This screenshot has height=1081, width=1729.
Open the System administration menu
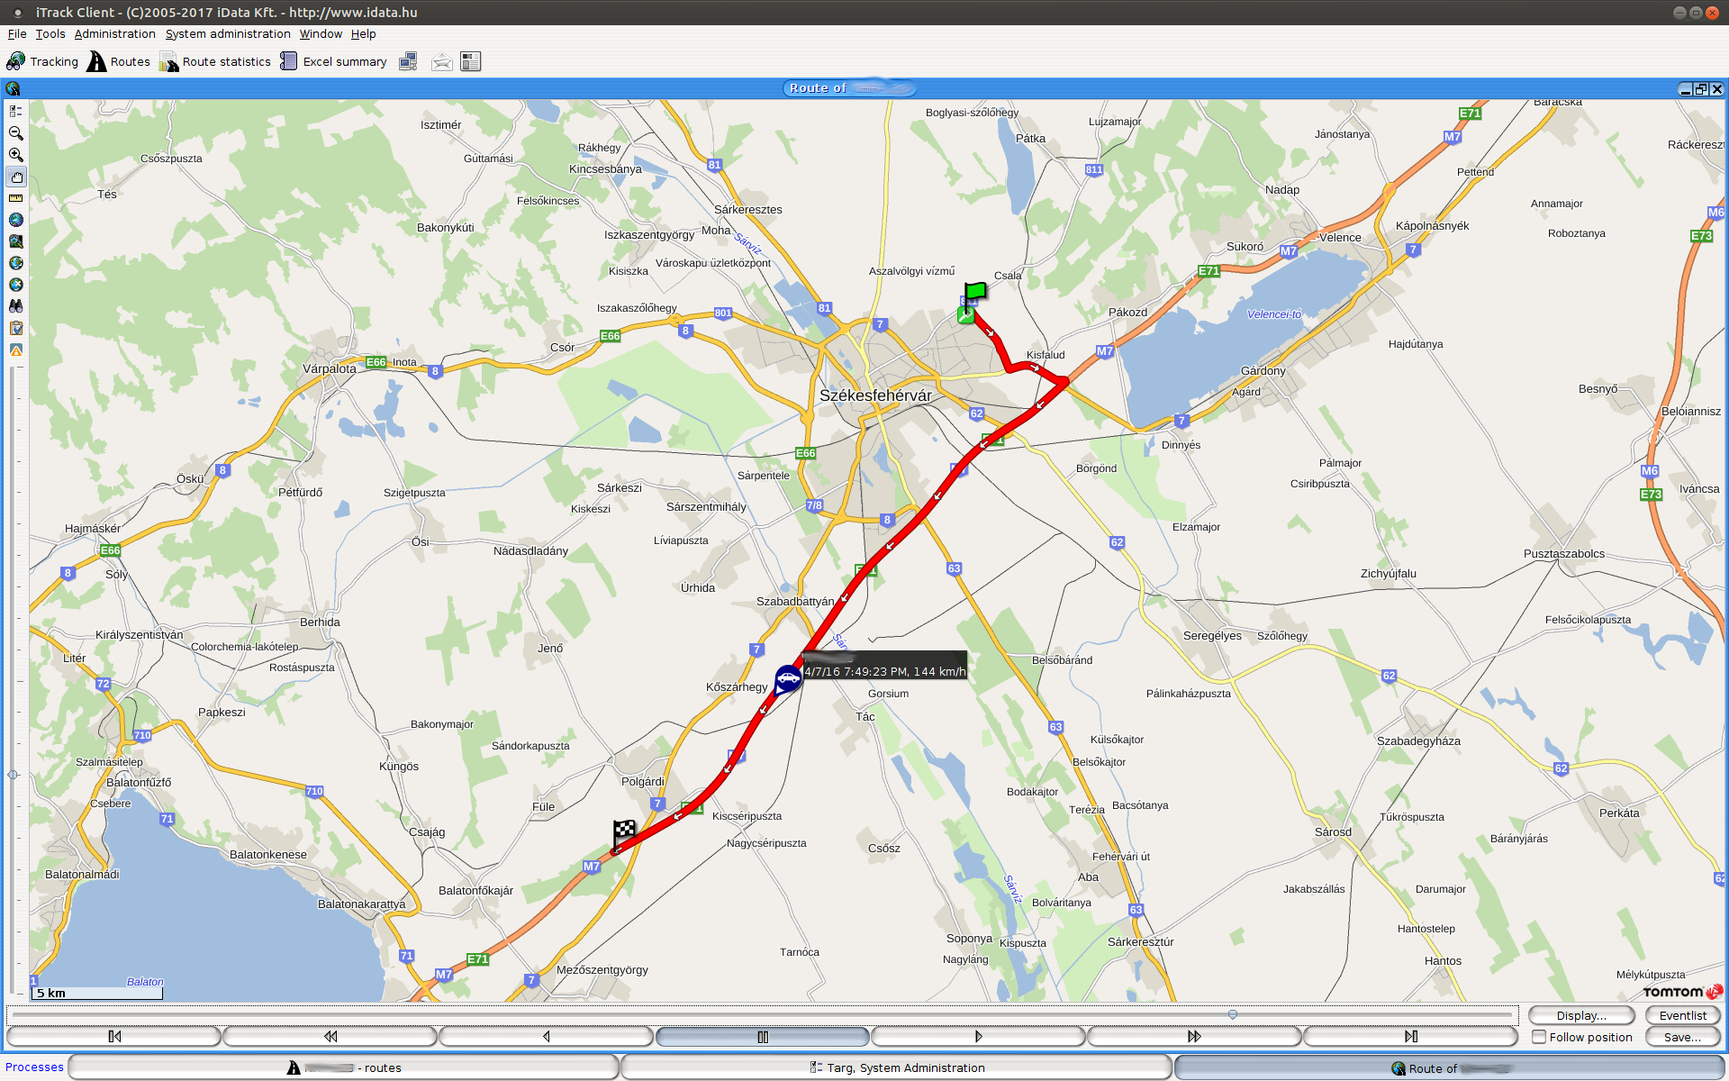point(228,34)
